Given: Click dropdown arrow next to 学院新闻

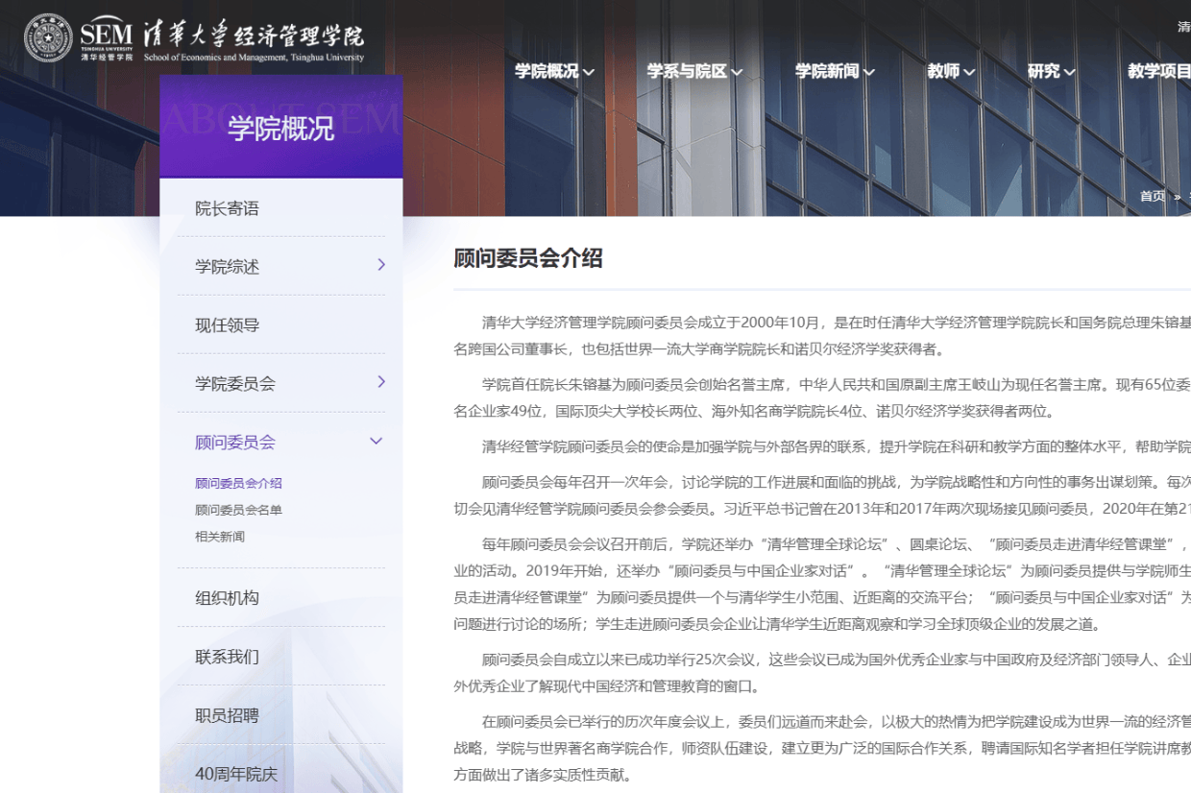Looking at the screenshot, I should coord(869,72).
